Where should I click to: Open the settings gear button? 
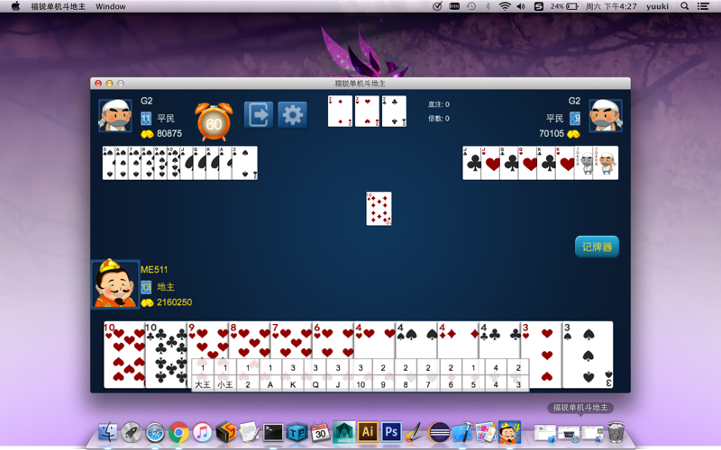click(x=292, y=115)
